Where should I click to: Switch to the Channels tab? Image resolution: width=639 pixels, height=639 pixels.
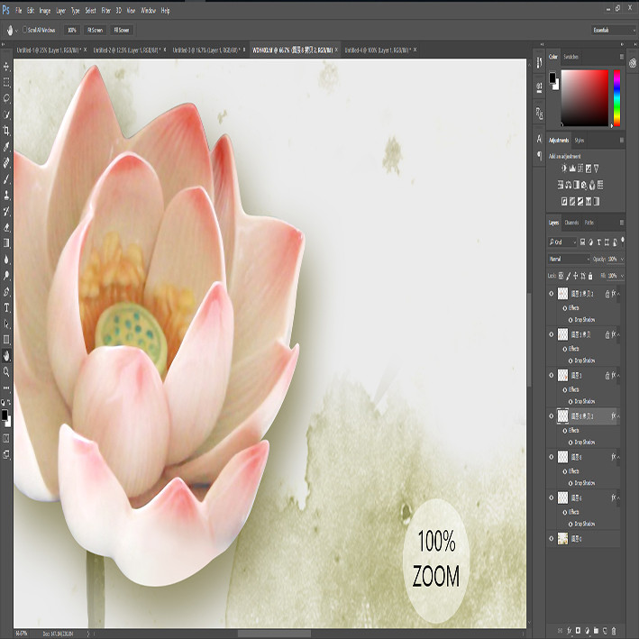571,223
